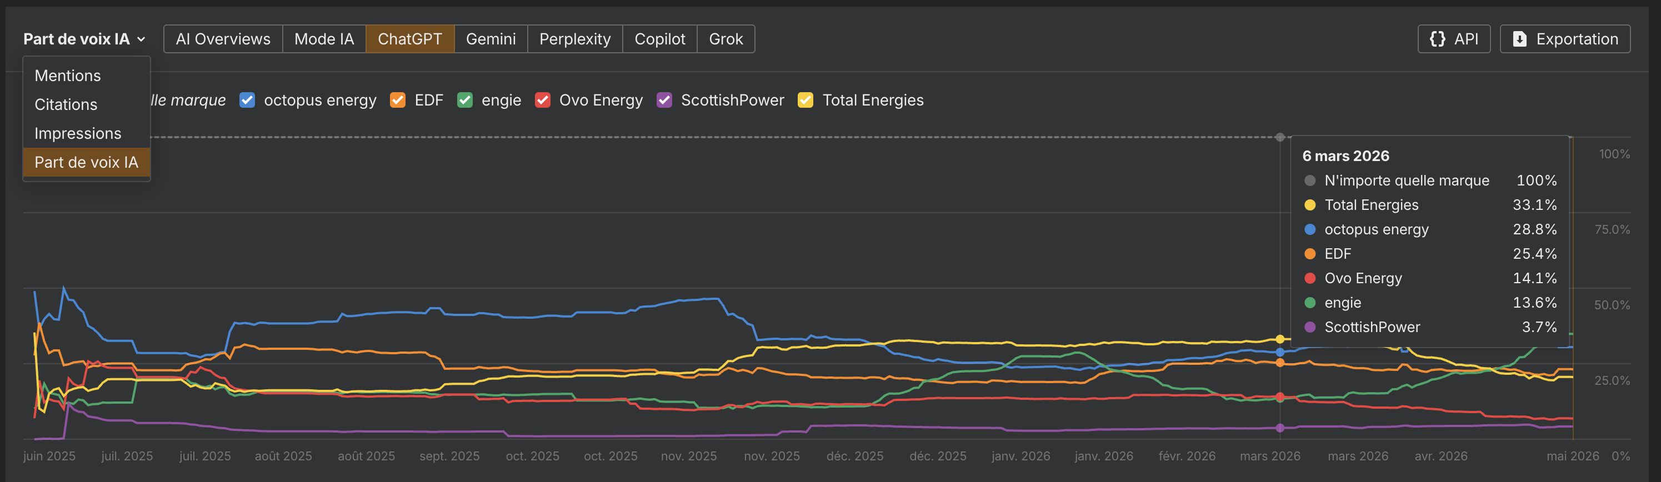Choose Impressions from the metric menu

[x=87, y=133]
